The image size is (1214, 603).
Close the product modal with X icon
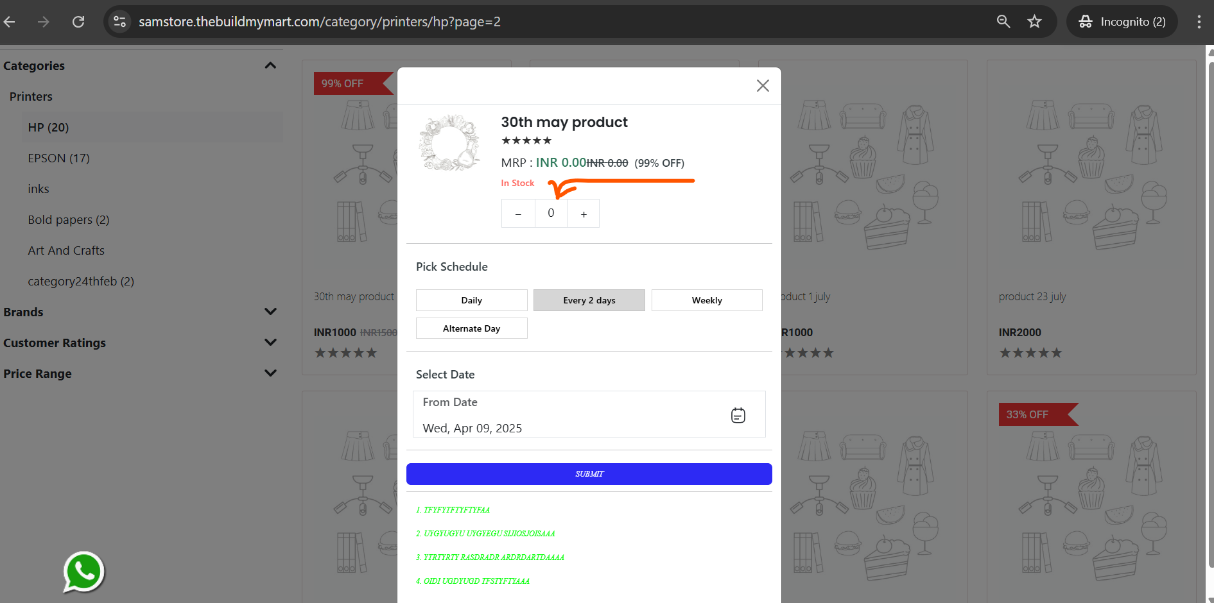(x=763, y=86)
